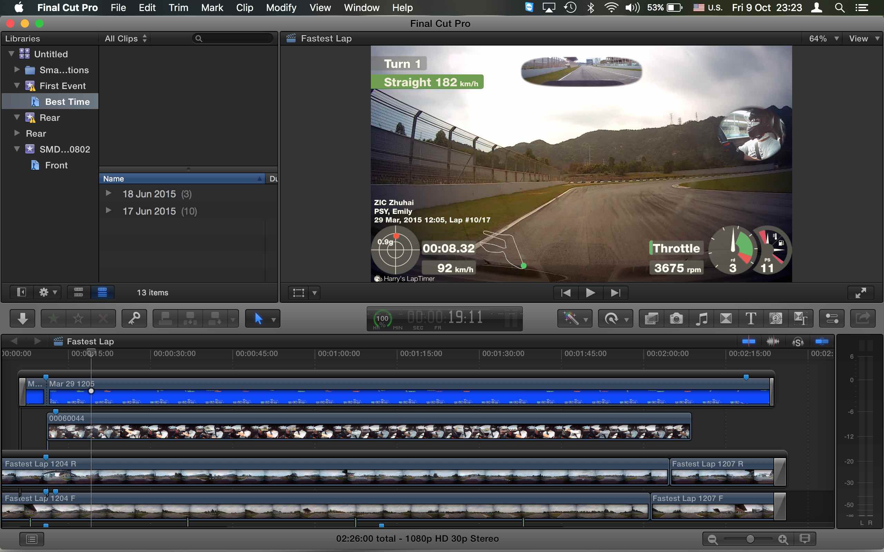Click the Wi-Fi status icon
This screenshot has height=552, width=884.
[611, 8]
